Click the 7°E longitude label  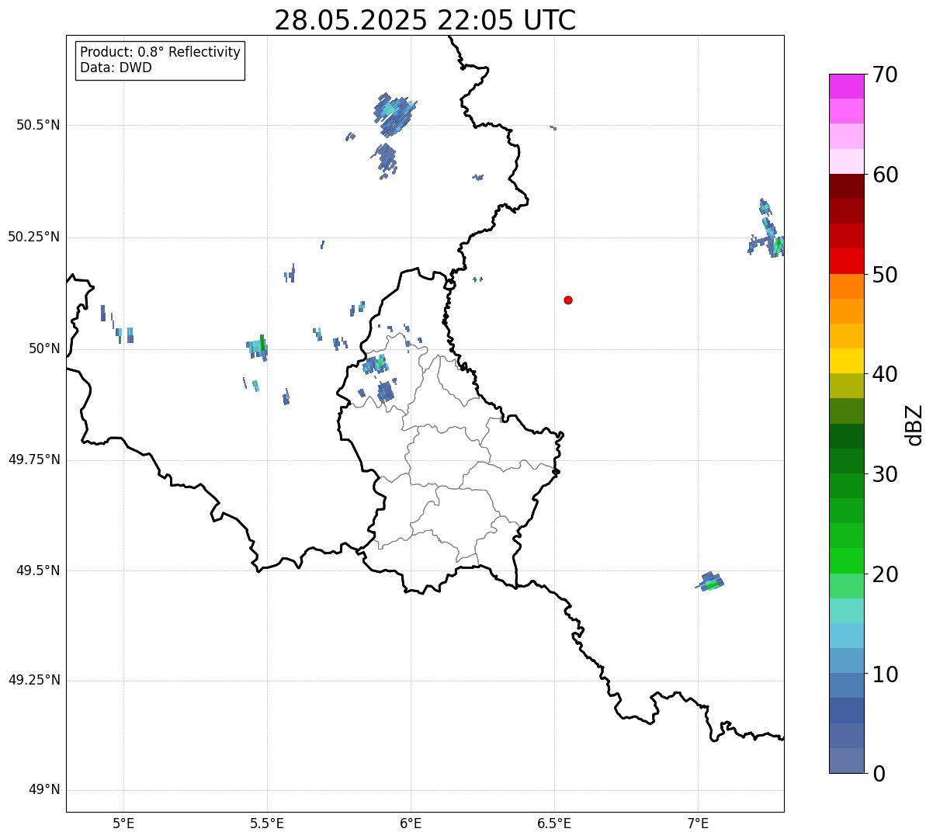(x=698, y=823)
